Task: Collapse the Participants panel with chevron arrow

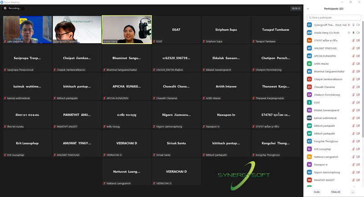Action: click(308, 9)
